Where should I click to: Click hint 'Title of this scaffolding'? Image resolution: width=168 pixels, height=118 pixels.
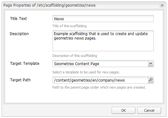pyautogui.click(x=69, y=26)
